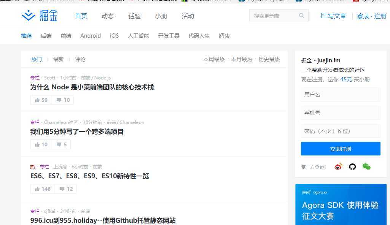The height and width of the screenshot is (225, 390).
Task: Click the 45元 offer link
Action: 346,79
